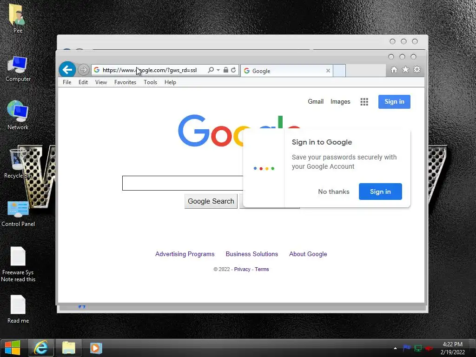Click the red speaker tray icon
Viewport: 476px width, 357px height.
pyautogui.click(x=429, y=348)
